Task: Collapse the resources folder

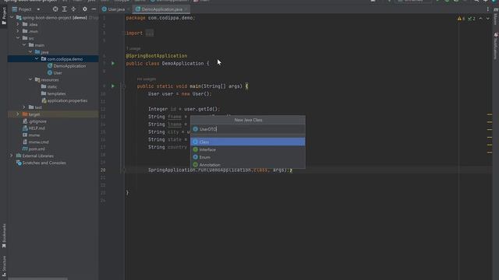Action: tap(30, 79)
